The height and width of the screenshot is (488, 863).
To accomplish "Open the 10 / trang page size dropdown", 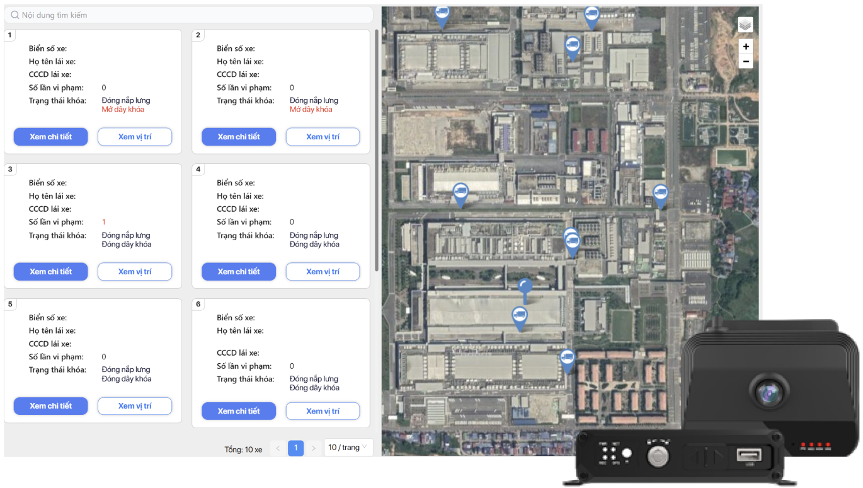I will pos(348,448).
